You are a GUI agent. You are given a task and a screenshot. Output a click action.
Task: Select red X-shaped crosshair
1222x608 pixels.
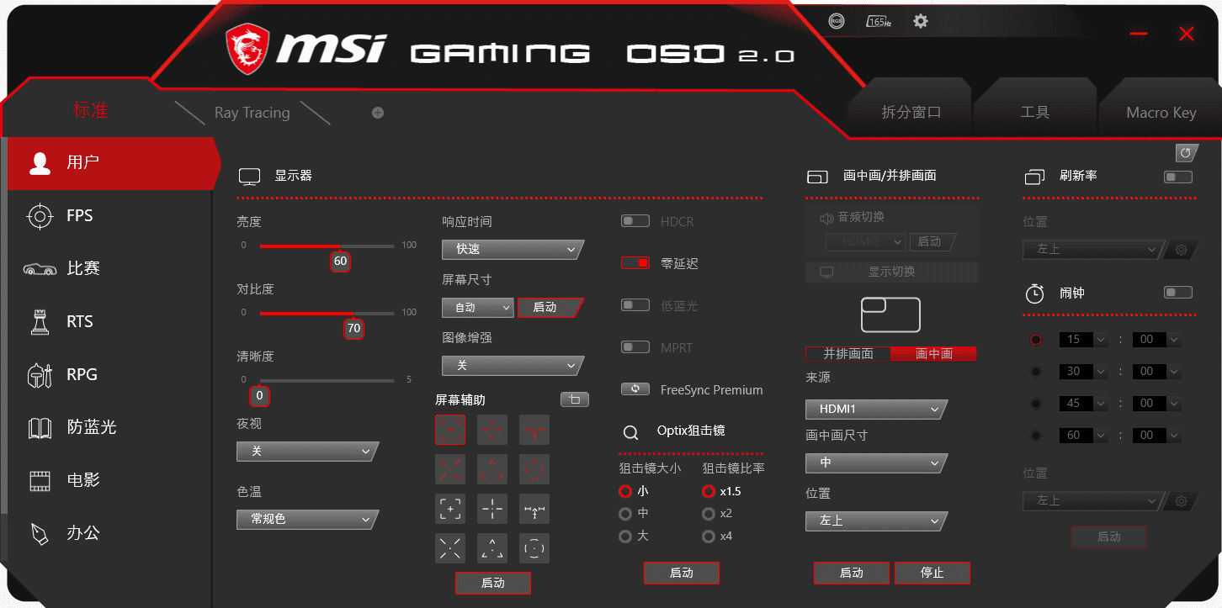pyautogui.click(x=450, y=468)
